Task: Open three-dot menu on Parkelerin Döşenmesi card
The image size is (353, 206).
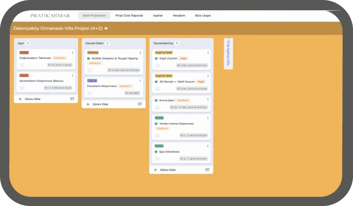Action: coord(140,81)
